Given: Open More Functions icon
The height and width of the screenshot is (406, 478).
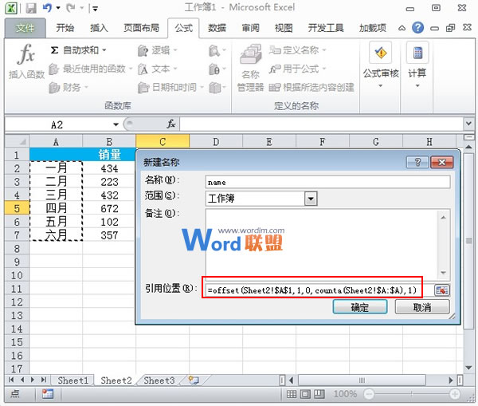Looking at the screenshot, I should tap(215, 88).
